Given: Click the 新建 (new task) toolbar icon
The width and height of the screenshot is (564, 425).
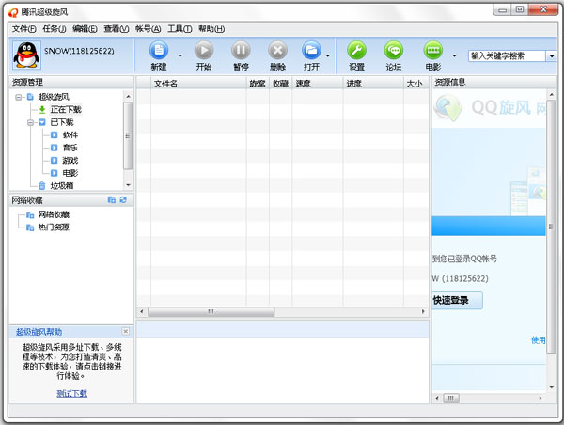Looking at the screenshot, I should [x=159, y=50].
